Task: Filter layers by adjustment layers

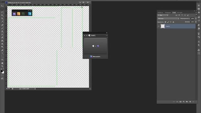Action: click(179, 15)
